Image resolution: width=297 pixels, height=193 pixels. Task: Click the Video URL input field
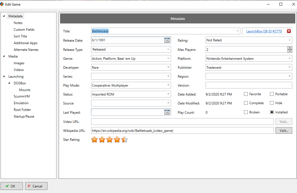[182, 121]
